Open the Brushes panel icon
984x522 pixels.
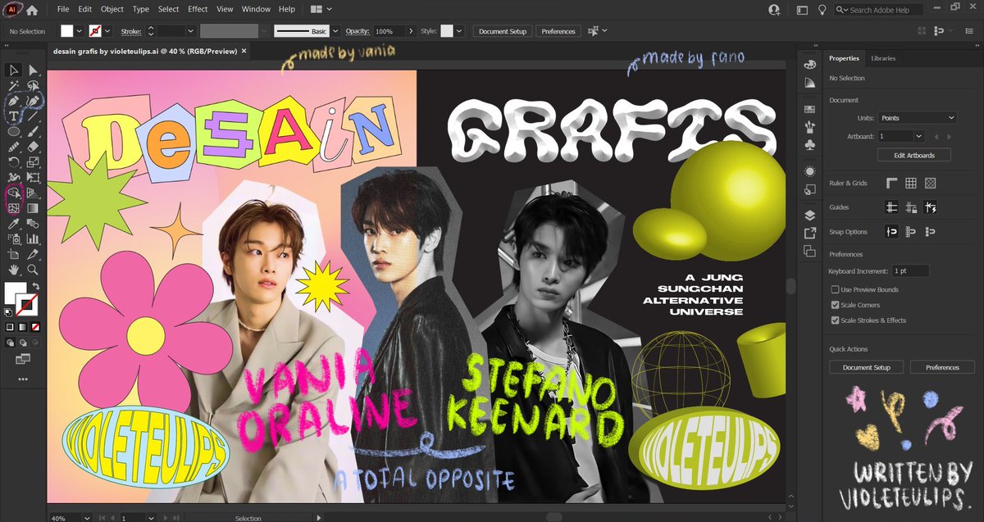810,127
